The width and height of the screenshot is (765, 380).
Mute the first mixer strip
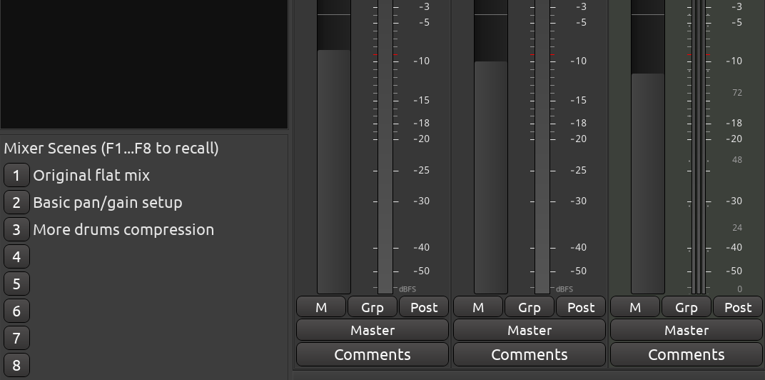click(321, 307)
